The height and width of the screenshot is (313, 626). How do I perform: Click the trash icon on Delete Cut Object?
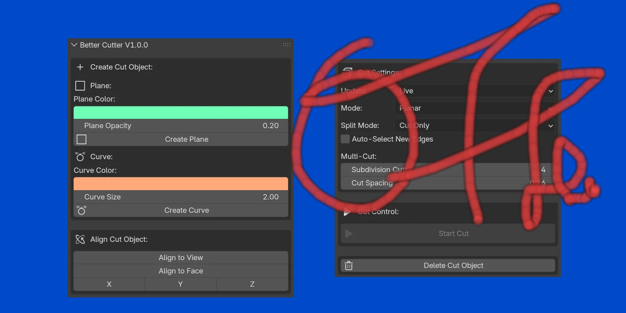pos(349,266)
